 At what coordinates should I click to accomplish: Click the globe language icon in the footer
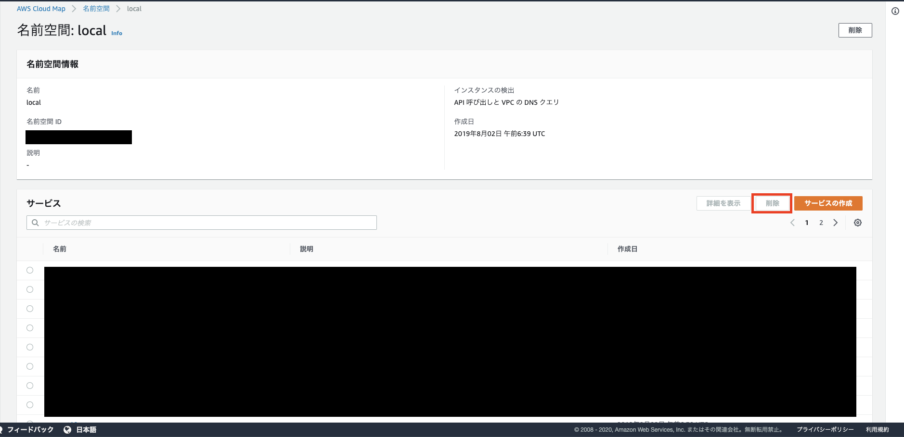click(x=67, y=430)
